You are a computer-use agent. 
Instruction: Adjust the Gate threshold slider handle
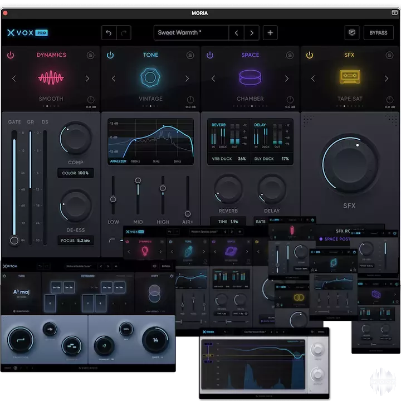coord(14,241)
